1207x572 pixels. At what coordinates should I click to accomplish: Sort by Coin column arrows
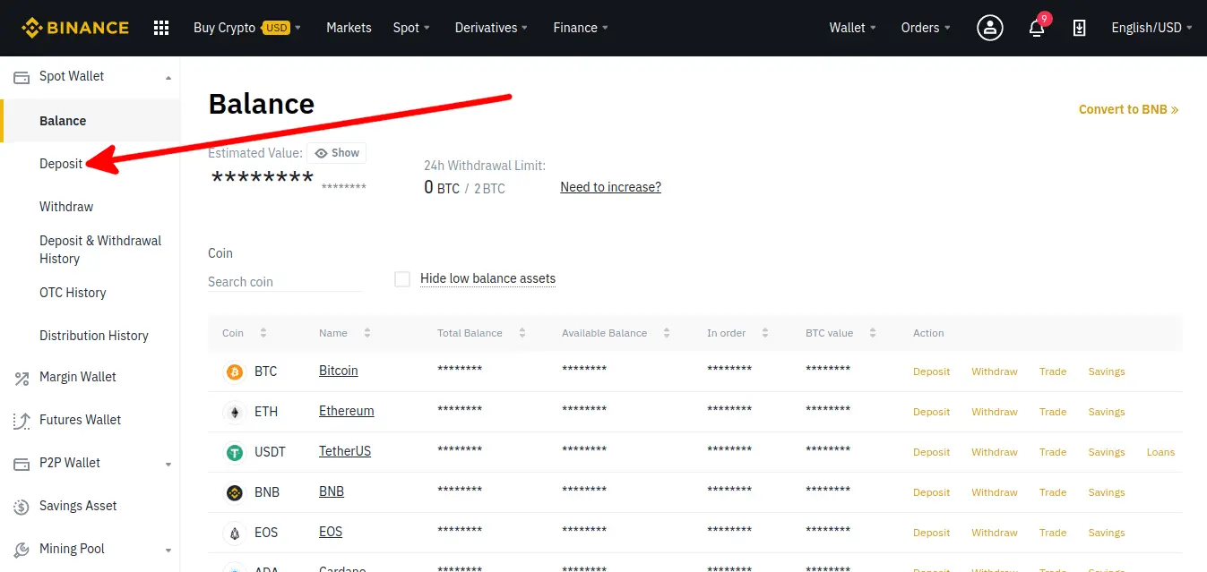(x=263, y=333)
